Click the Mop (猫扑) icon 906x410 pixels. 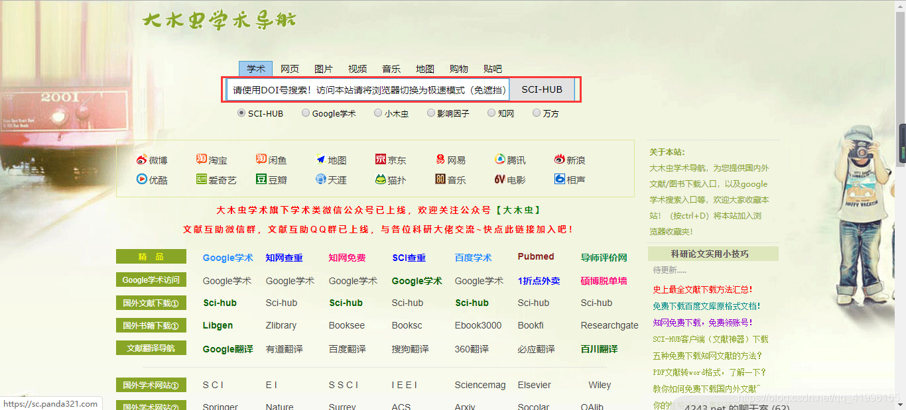381,179
